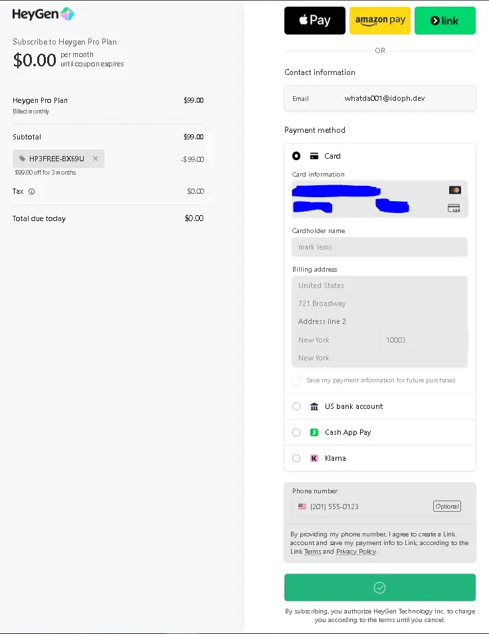Open the phone country flag selector

click(x=302, y=507)
